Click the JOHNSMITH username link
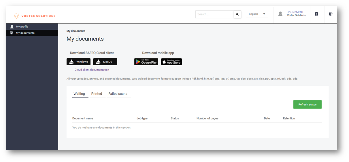Screen dimensions: 349x162 point(295,12)
